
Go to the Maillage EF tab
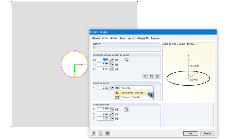[x=142, y=38]
